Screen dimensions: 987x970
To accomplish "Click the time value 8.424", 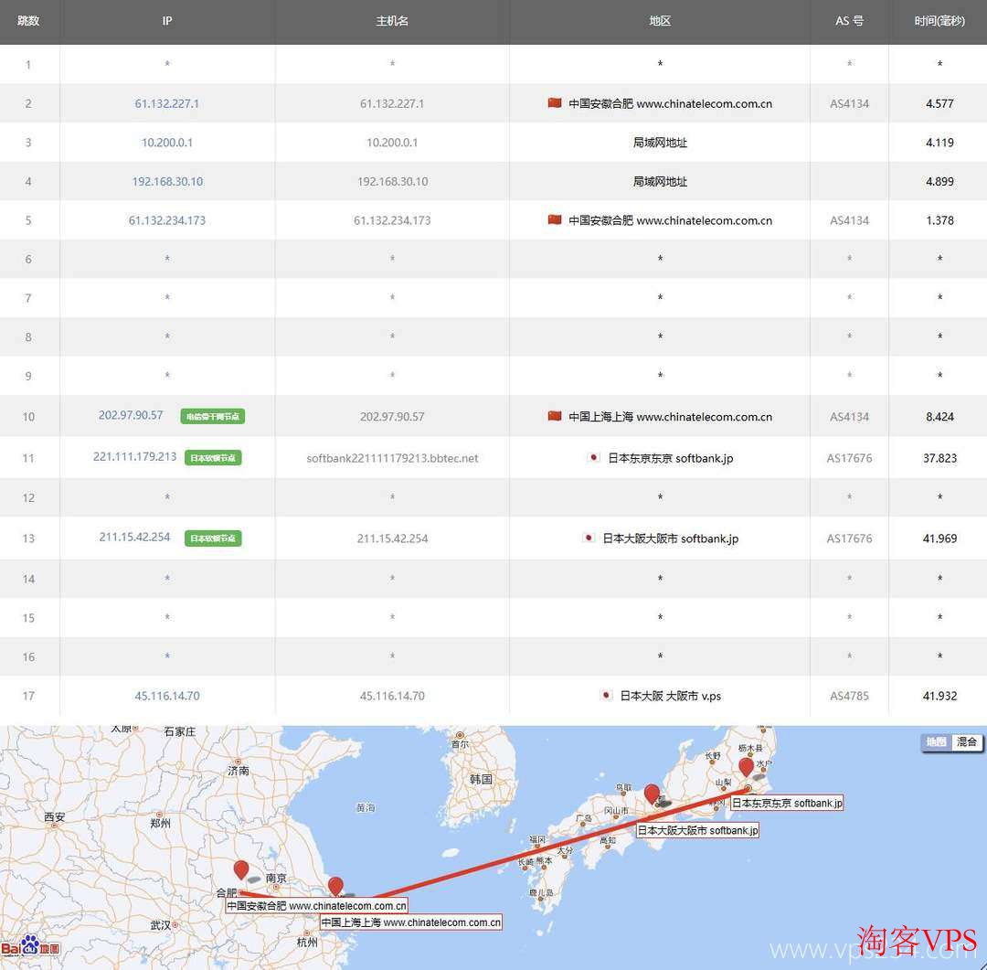I will [939, 417].
